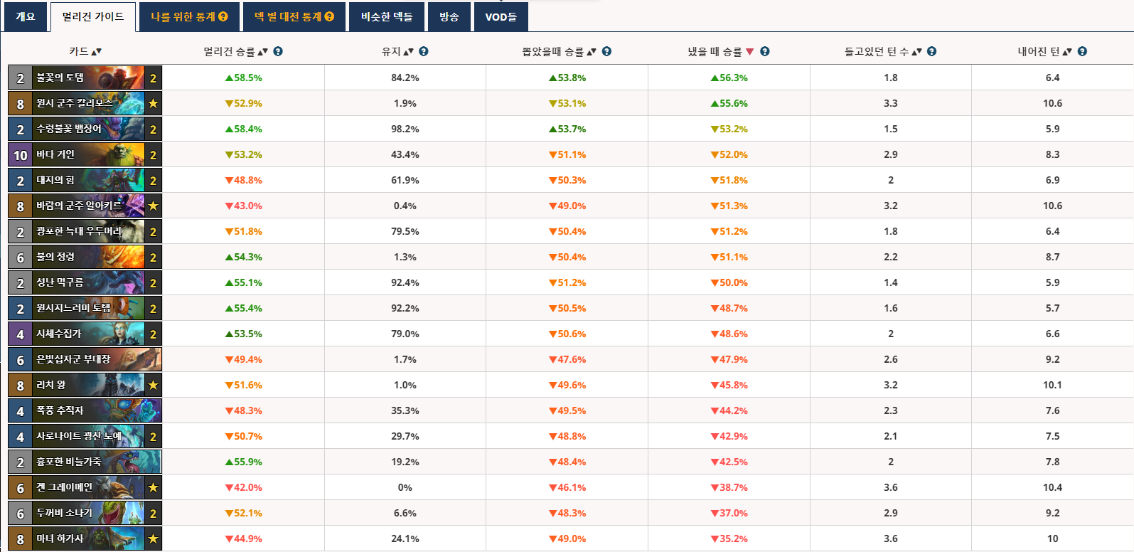1134x552 pixels.
Task: Sort by 유지 using its arrows
Action: (x=408, y=51)
